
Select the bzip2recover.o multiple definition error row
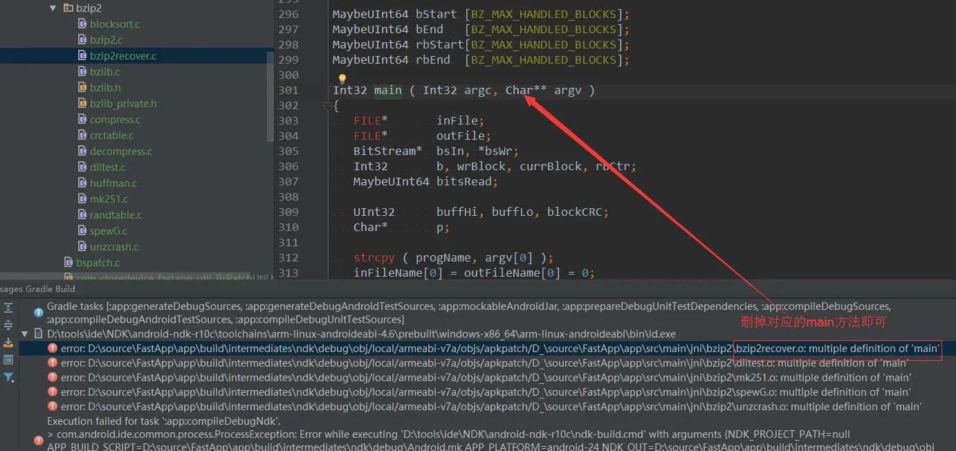click(x=488, y=349)
